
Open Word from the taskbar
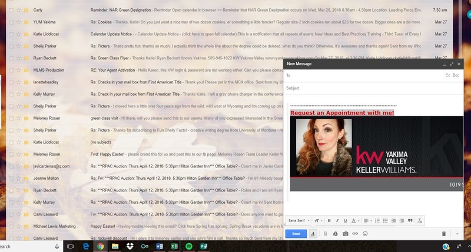159,246
